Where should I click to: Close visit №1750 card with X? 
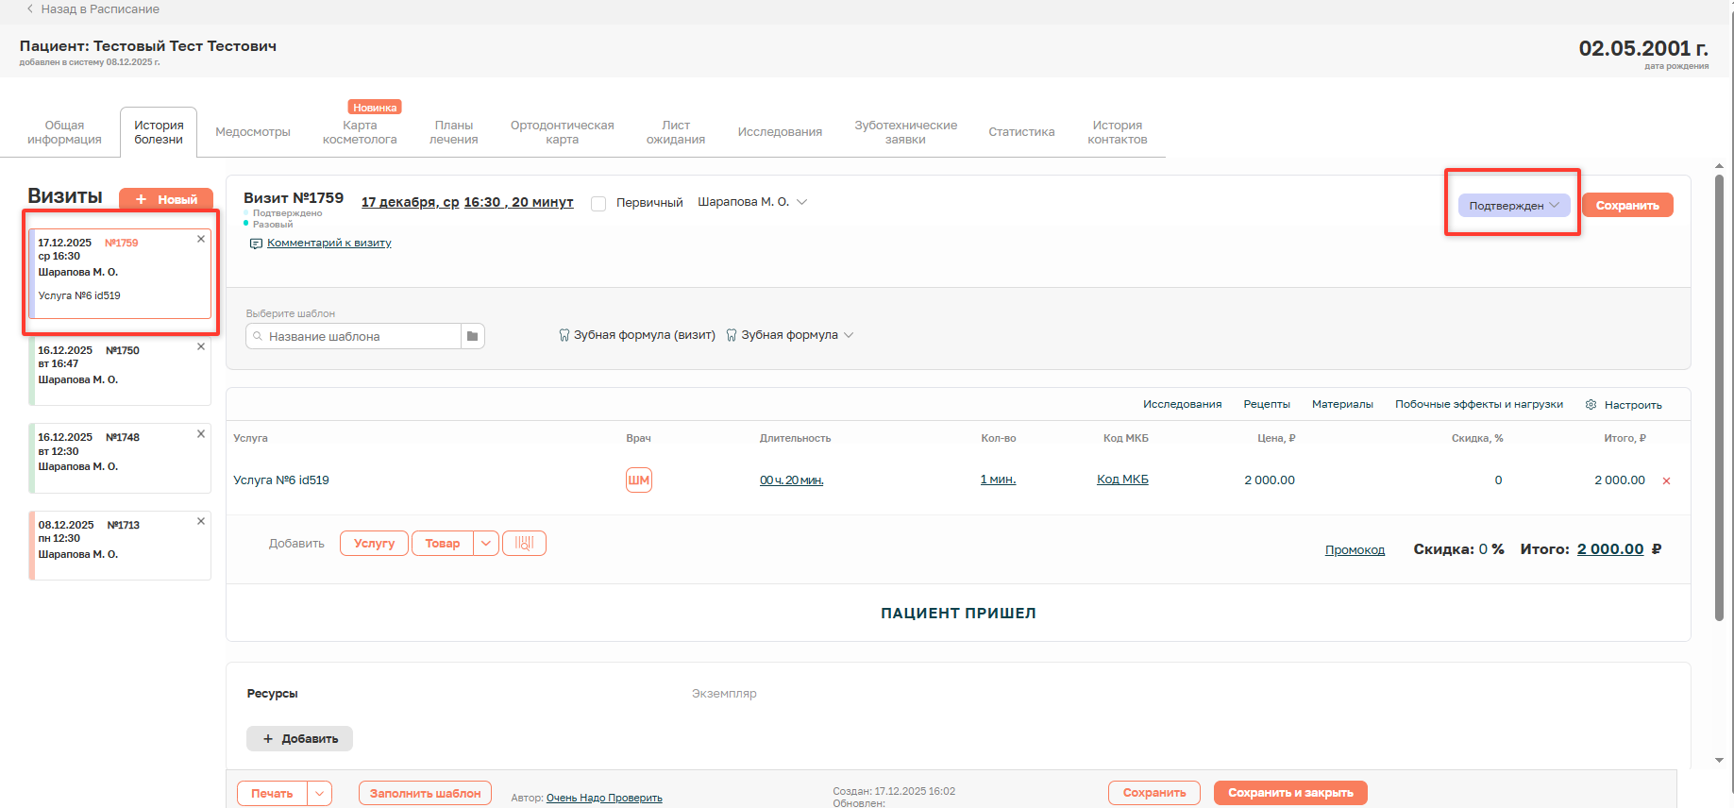[x=200, y=346]
